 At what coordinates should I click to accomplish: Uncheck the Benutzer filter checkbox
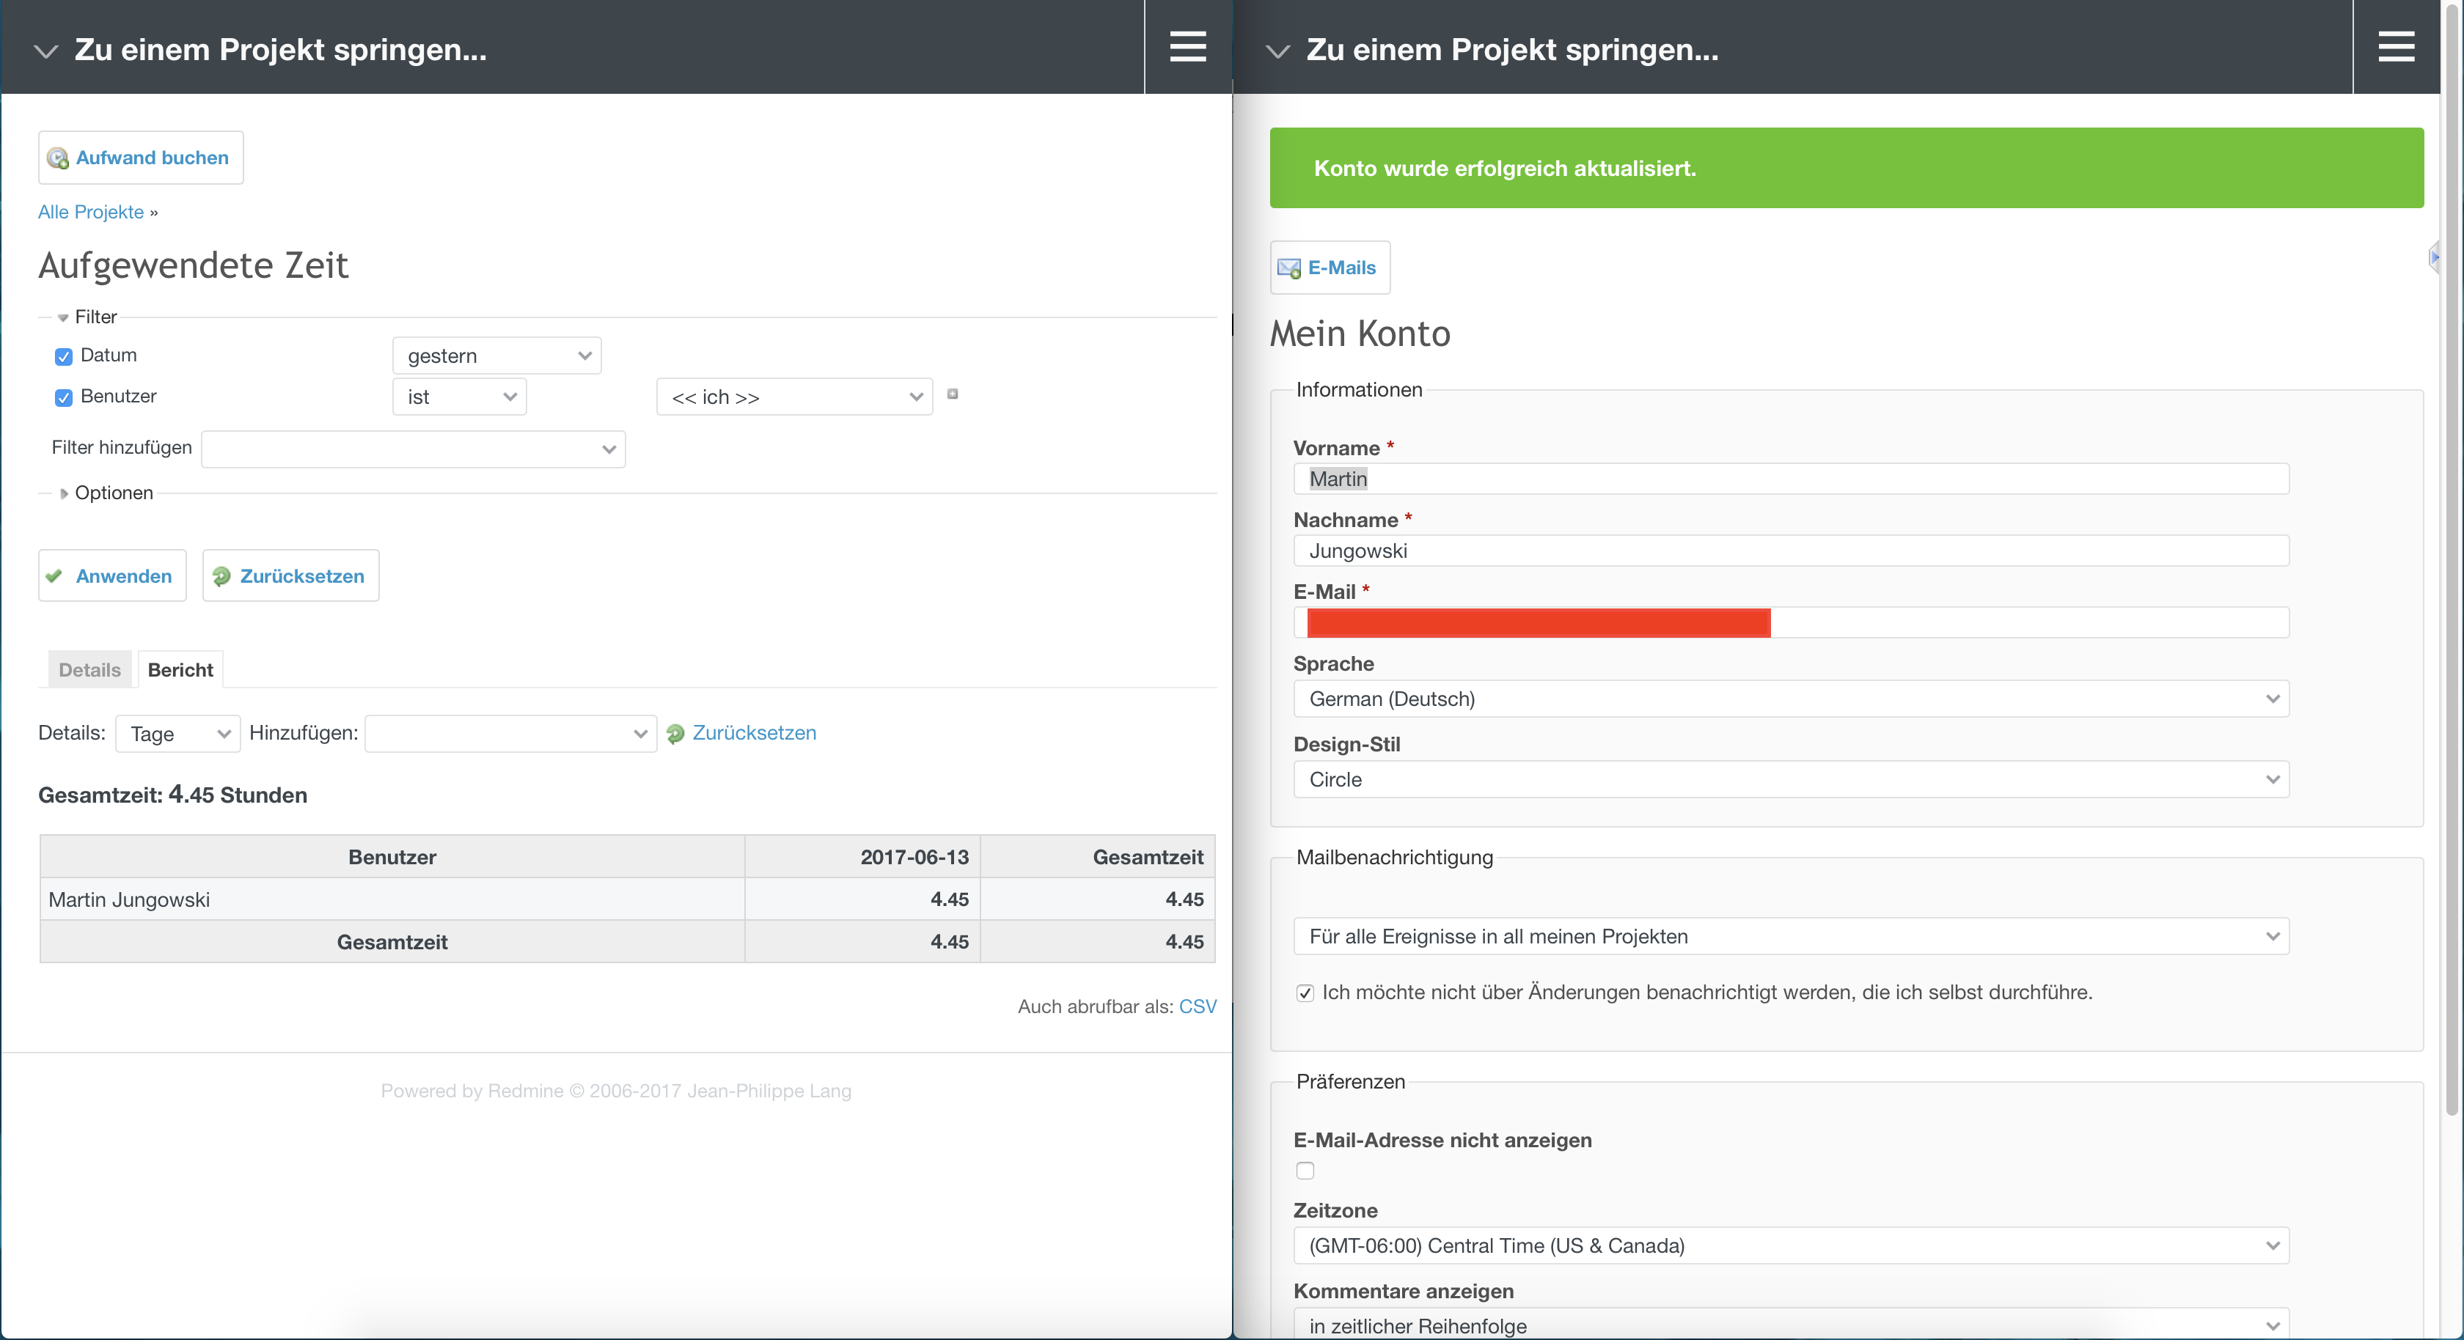coord(63,398)
